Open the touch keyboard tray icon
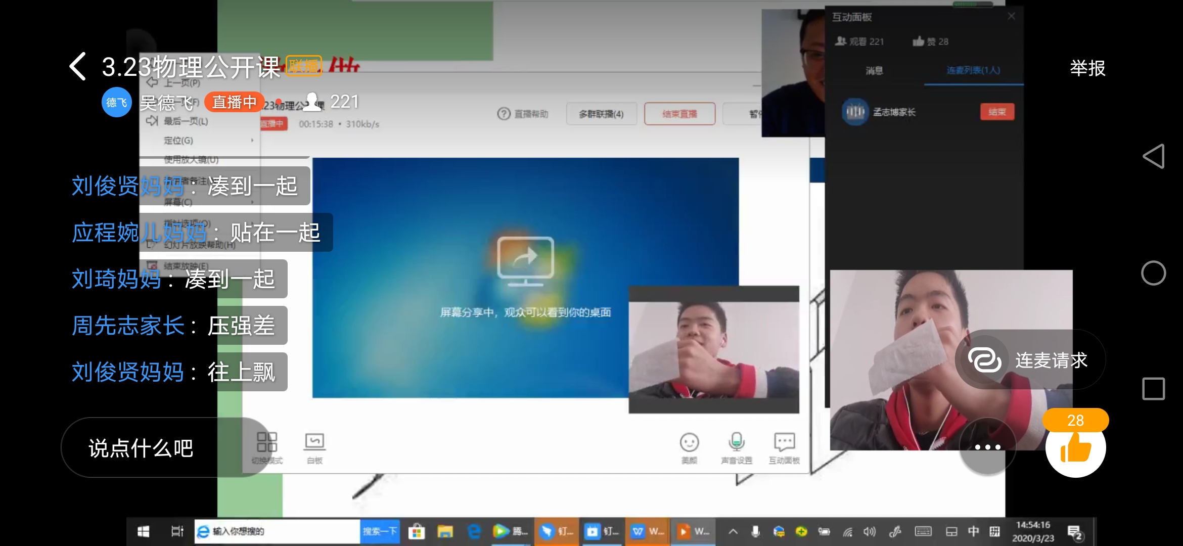The width and height of the screenshot is (1183, 546). (923, 531)
